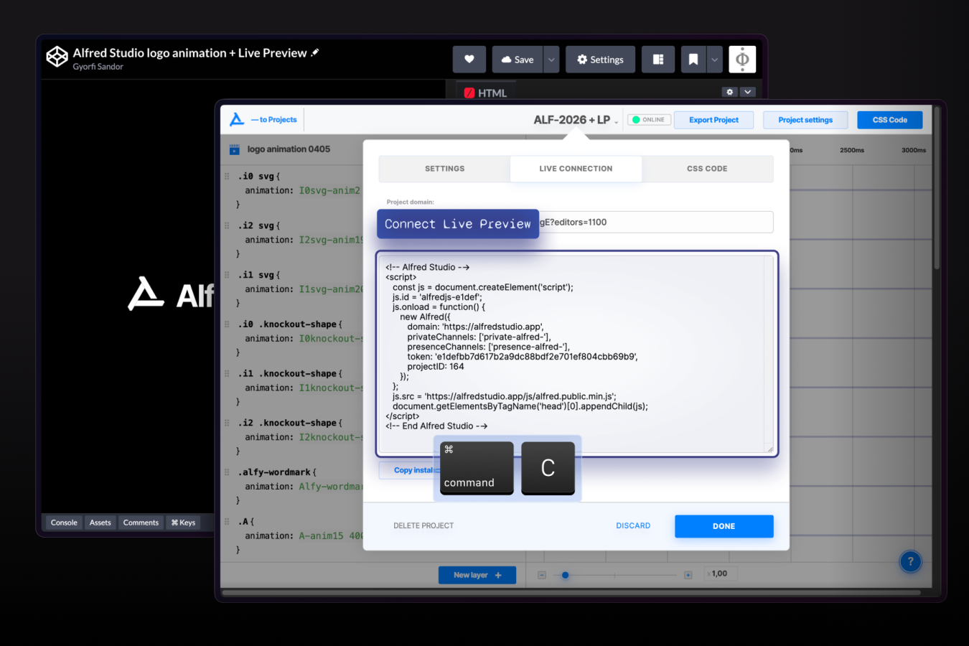Click the horizontal scrollbar at the window bottom
This screenshot has height=646, width=969.
tap(571, 593)
